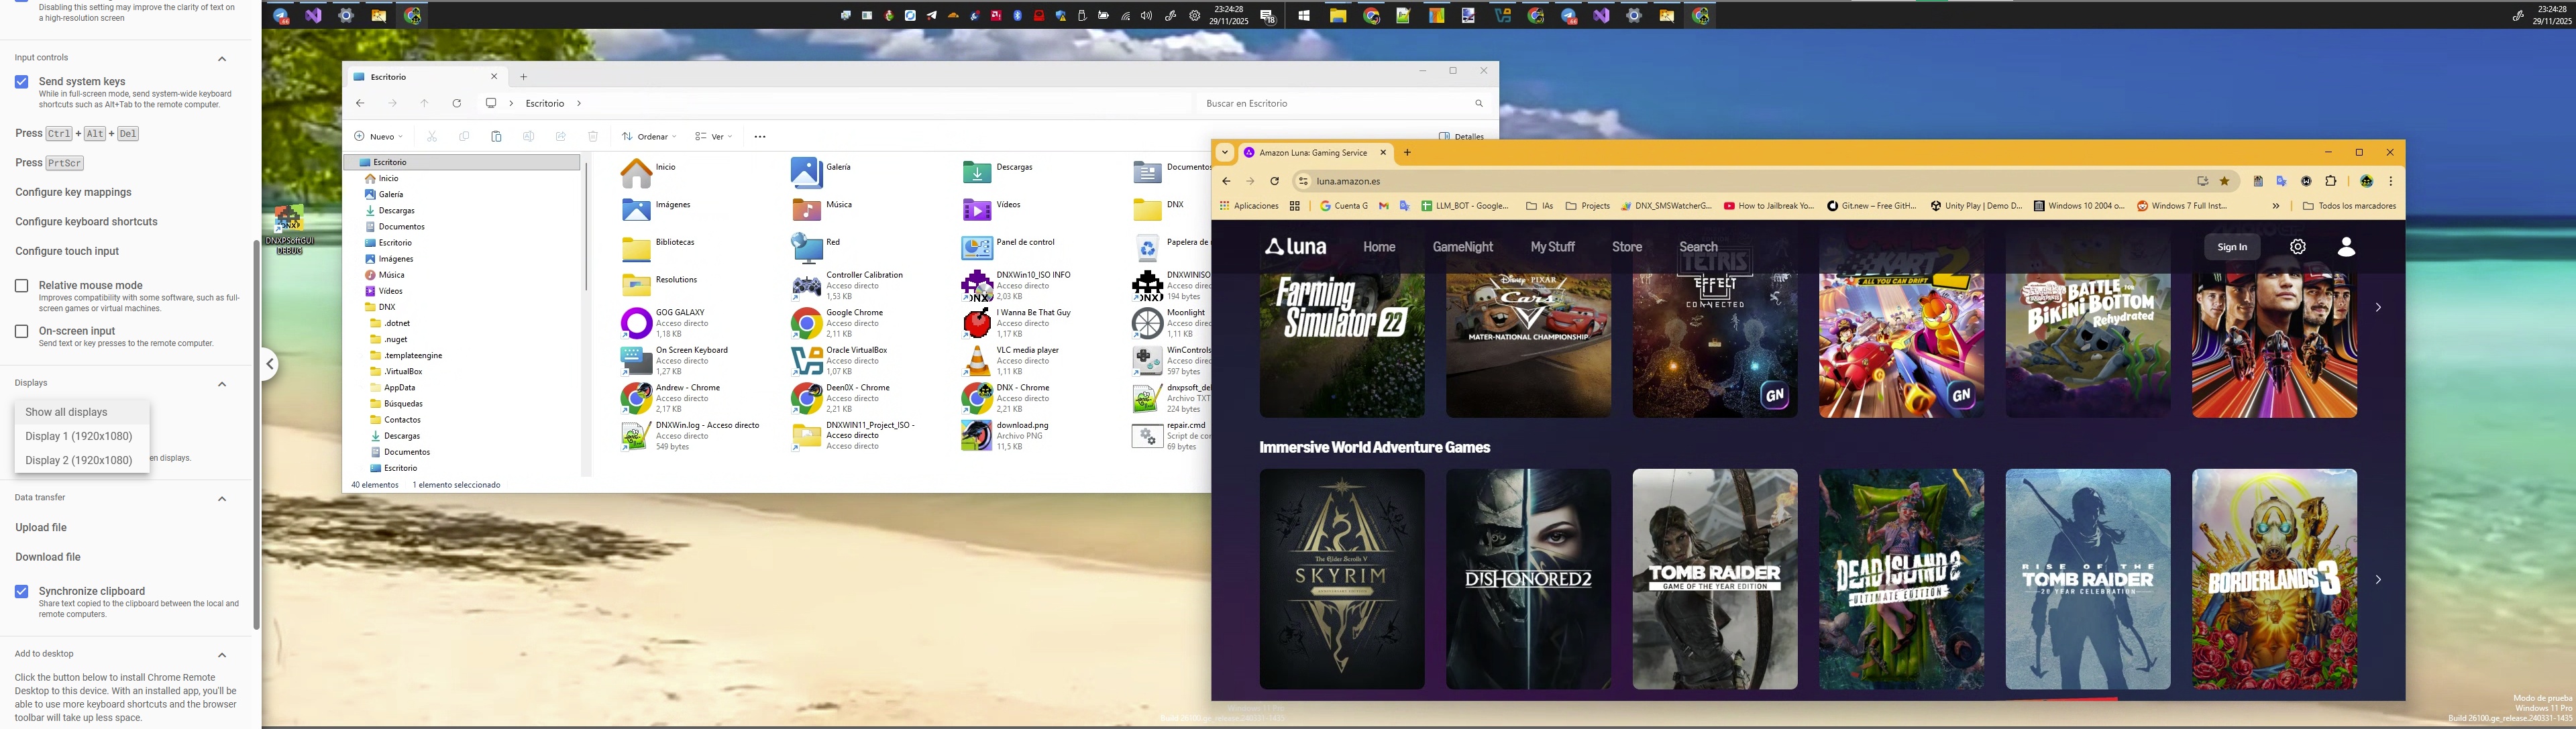
Task: Open Explorer's see more options icon
Action: click(x=760, y=136)
